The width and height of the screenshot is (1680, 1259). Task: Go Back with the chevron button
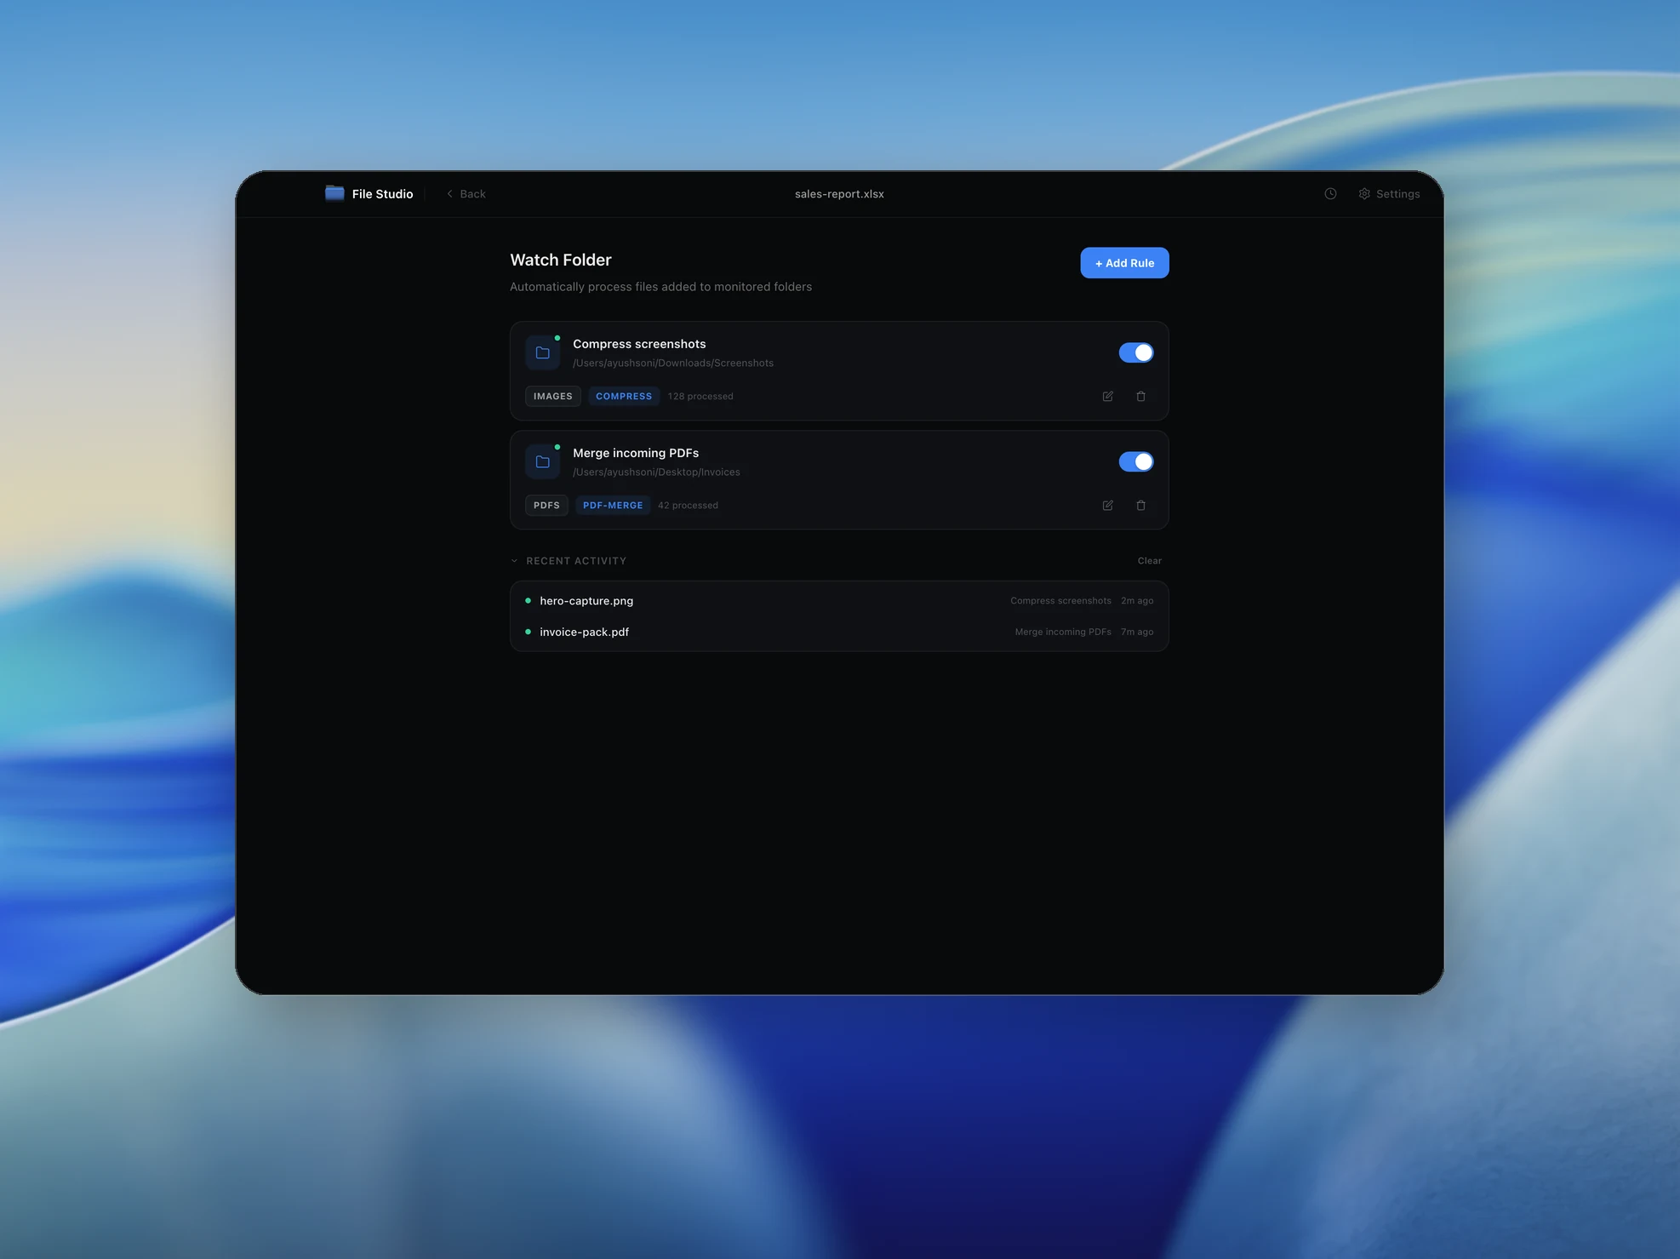pos(466,194)
